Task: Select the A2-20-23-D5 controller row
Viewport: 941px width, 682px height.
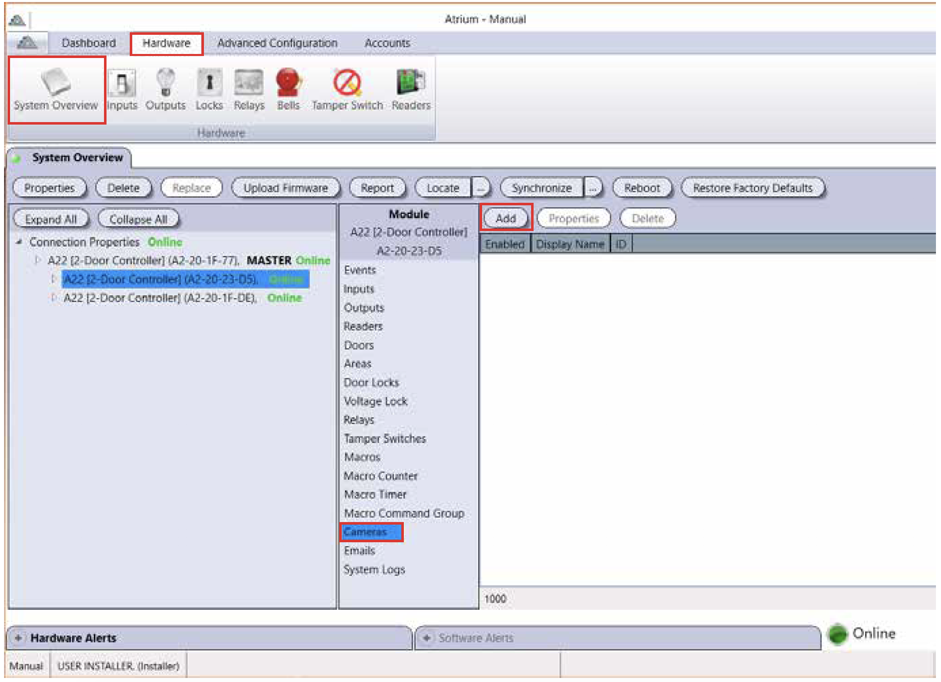Action: (185, 279)
